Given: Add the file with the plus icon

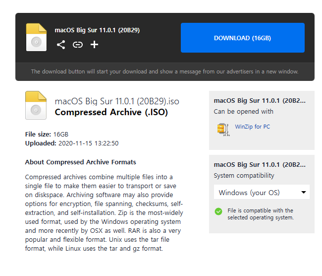Looking at the screenshot, I should pyautogui.click(x=94, y=45).
